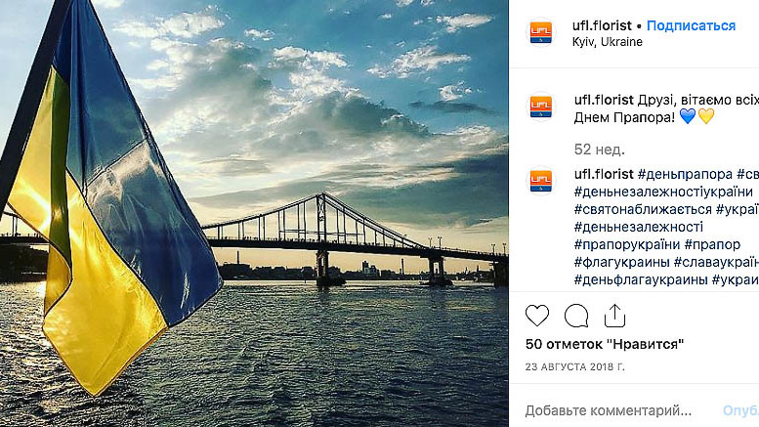Screen dimensions: 759x427
Task: Share the post using arrow icon
Action: [614, 316]
